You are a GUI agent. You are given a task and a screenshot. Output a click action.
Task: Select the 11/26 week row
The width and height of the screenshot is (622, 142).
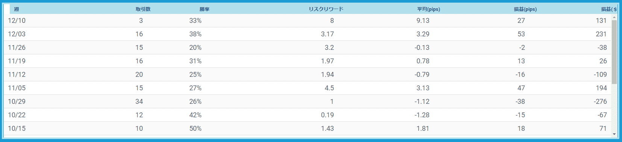click(308, 48)
